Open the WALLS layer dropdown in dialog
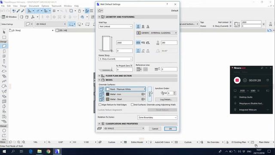This screenshot has width=275, height=155. click(x=124, y=128)
